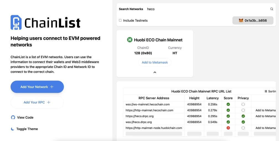Screen dimensions: 279x141
Task: Click green privacy check for https://heco.drpc.org
Action: click(x=243, y=116)
